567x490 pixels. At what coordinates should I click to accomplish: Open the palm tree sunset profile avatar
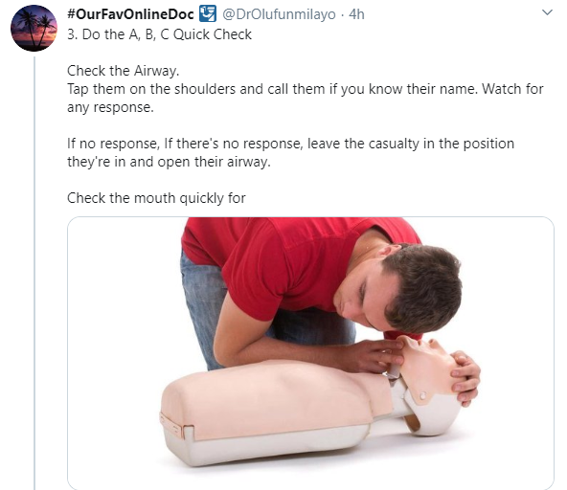click(x=34, y=28)
